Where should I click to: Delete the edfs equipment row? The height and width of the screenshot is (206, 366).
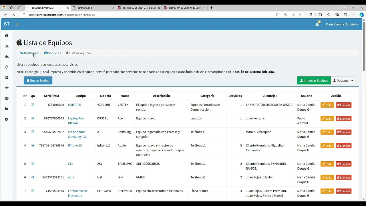343,177
